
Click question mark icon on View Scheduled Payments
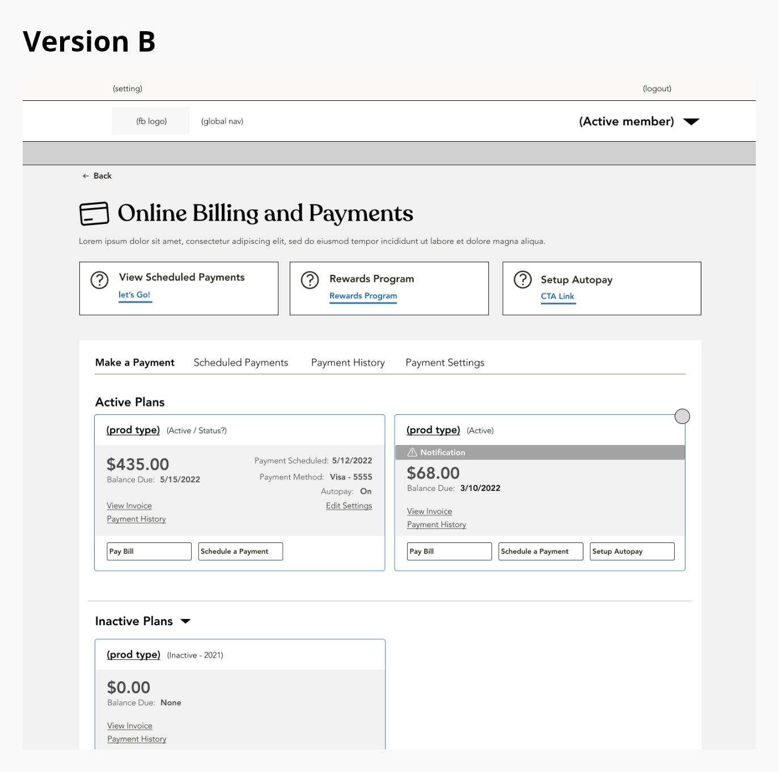pyautogui.click(x=100, y=280)
